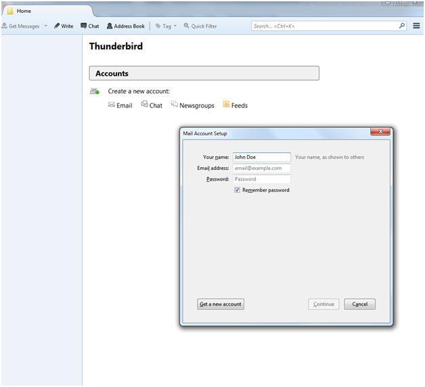Open Chat from the main toolbar
Image resolution: width=425 pixels, height=387 pixels.
tap(90, 26)
